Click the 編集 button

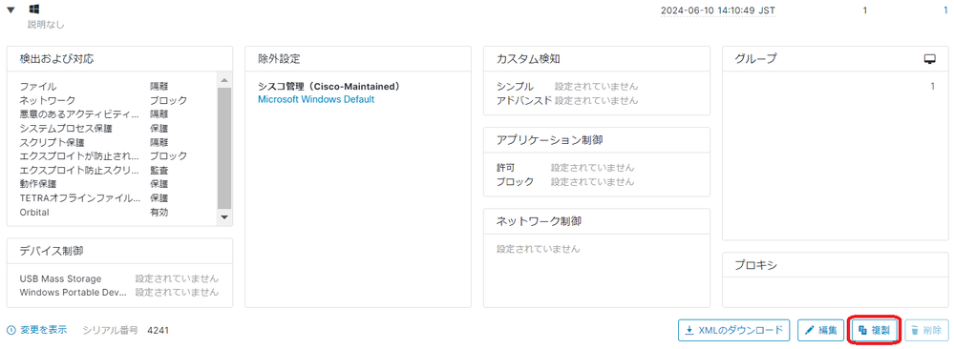point(820,331)
